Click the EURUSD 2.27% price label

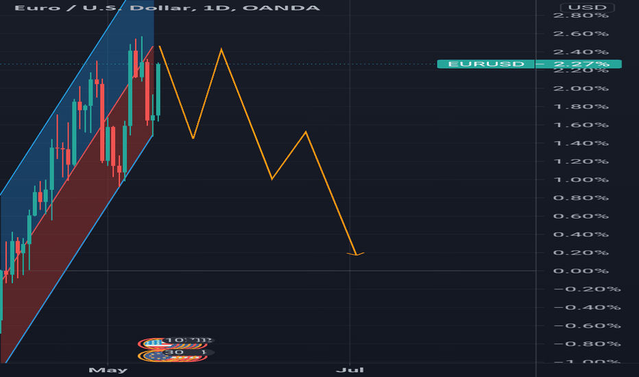[529, 64]
